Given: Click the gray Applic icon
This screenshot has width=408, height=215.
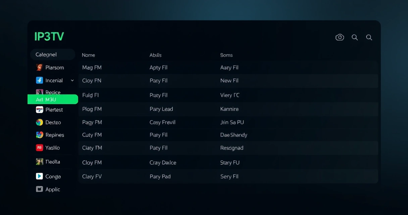Looking at the screenshot, I should 39,189.
